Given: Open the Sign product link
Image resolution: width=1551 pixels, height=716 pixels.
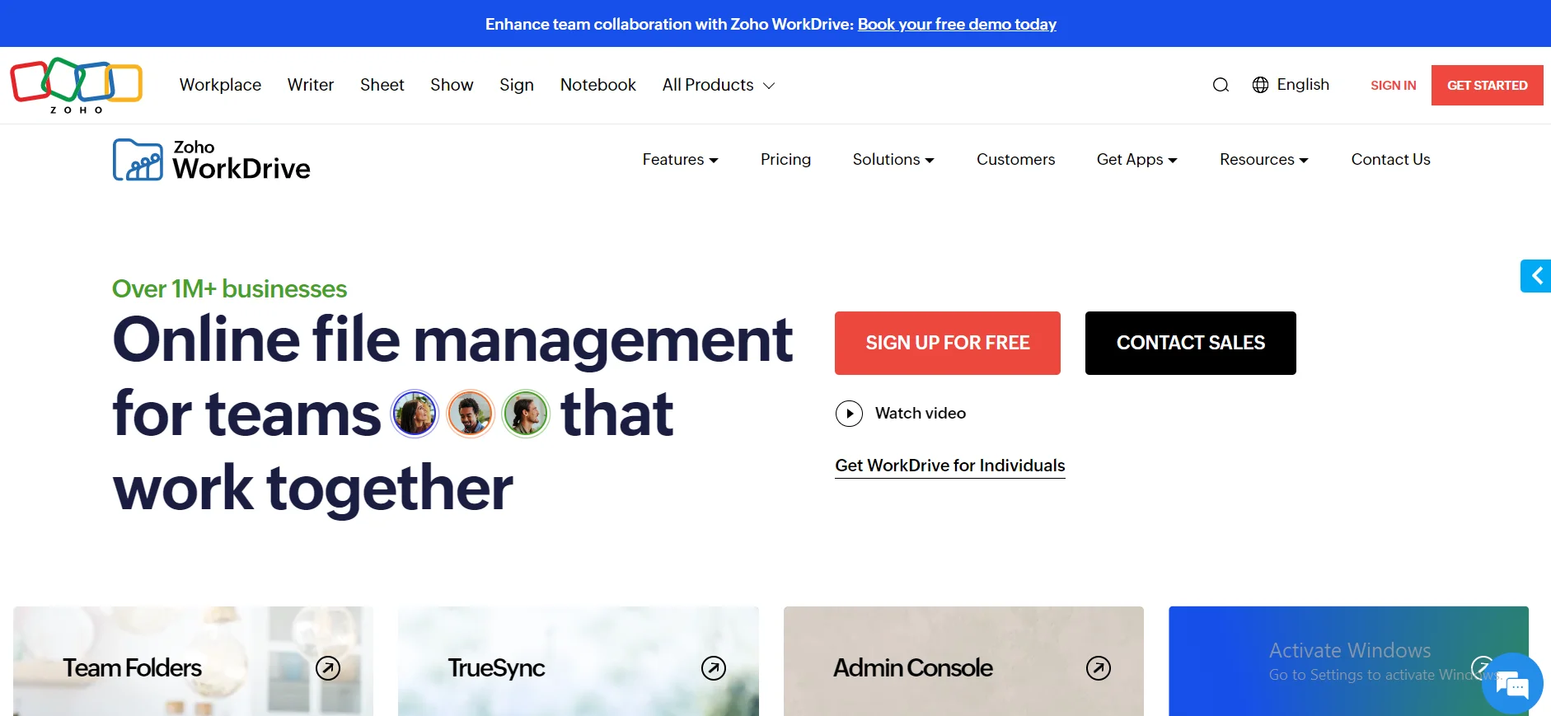Looking at the screenshot, I should (x=517, y=85).
